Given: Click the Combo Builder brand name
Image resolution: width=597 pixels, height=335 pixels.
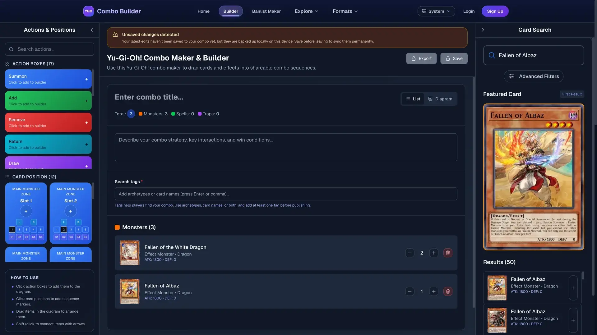Looking at the screenshot, I should click(119, 11).
